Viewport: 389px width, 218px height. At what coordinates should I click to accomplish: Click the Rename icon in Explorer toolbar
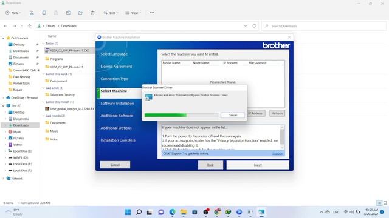click(x=68, y=13)
